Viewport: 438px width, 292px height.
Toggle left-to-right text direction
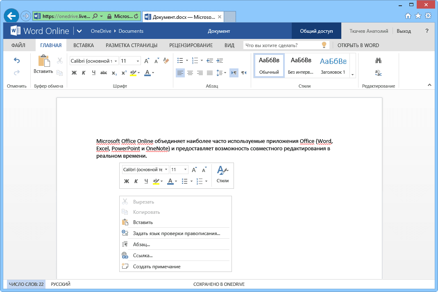click(x=234, y=73)
